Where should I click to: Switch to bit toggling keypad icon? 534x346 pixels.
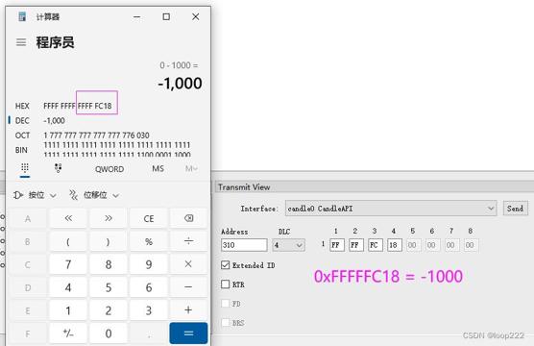[59, 168]
